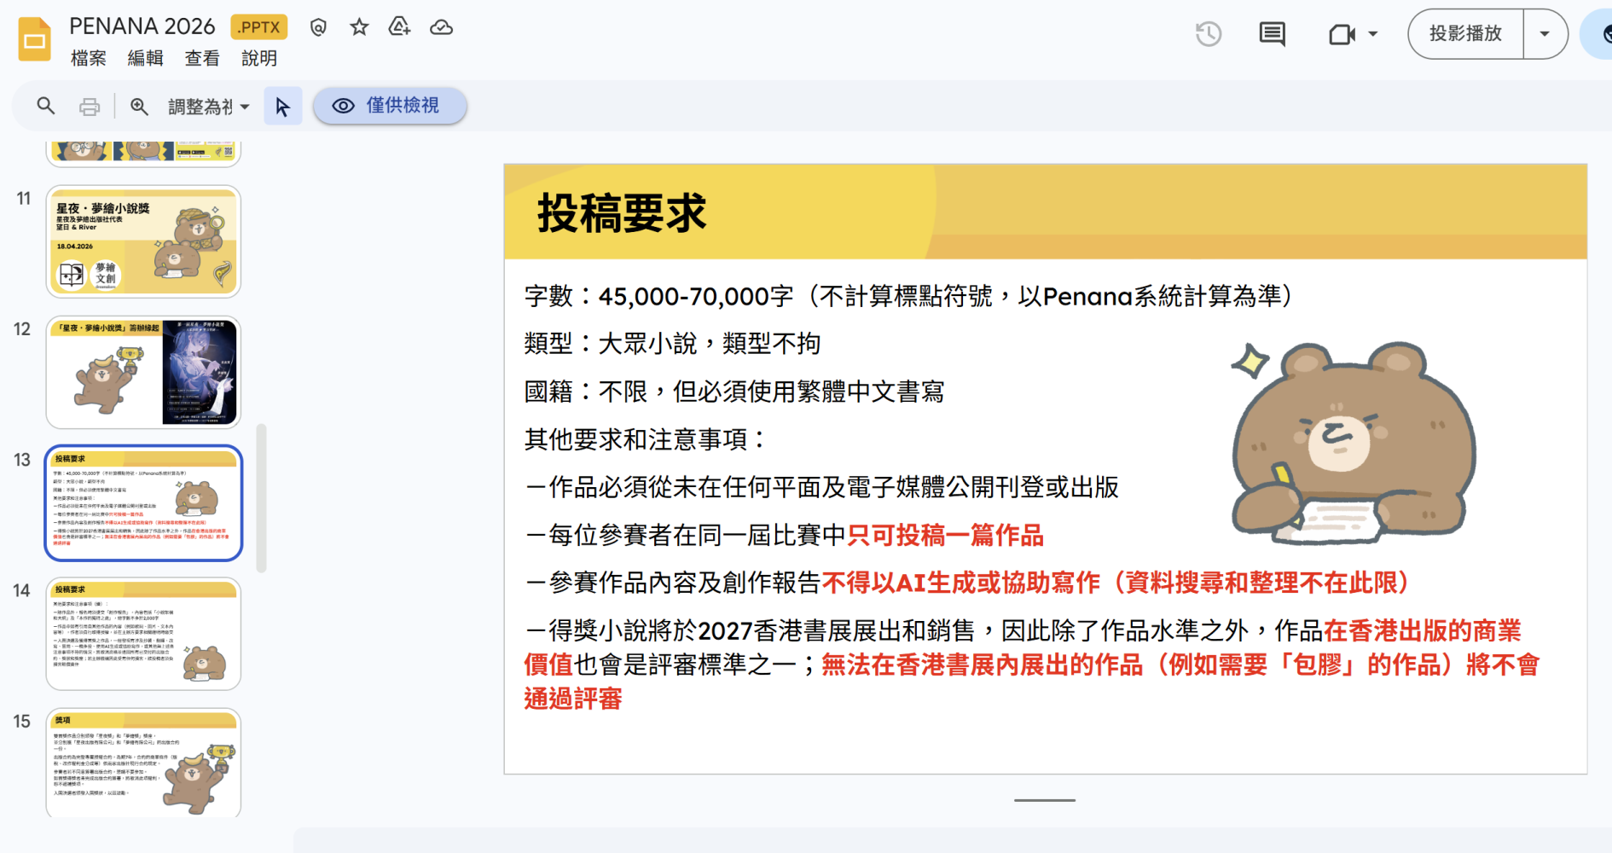Open the add to Drive shortcut icon
The image size is (1612, 853).
399,27
